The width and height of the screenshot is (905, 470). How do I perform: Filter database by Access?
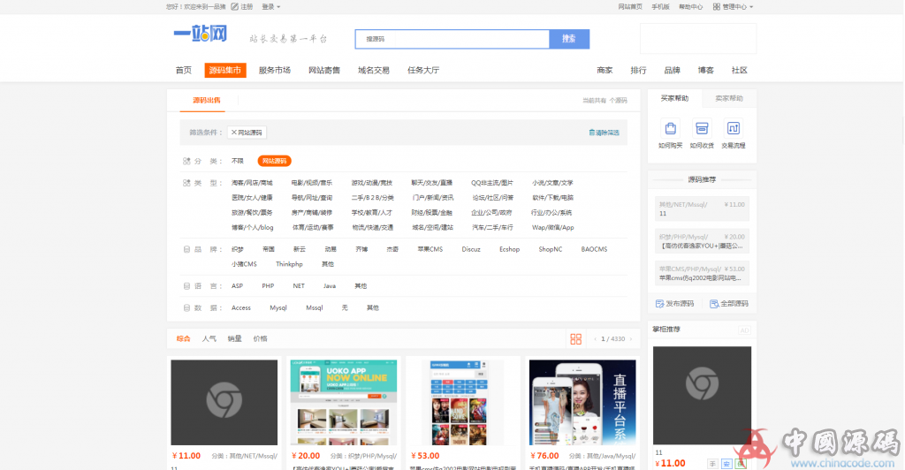pos(240,308)
